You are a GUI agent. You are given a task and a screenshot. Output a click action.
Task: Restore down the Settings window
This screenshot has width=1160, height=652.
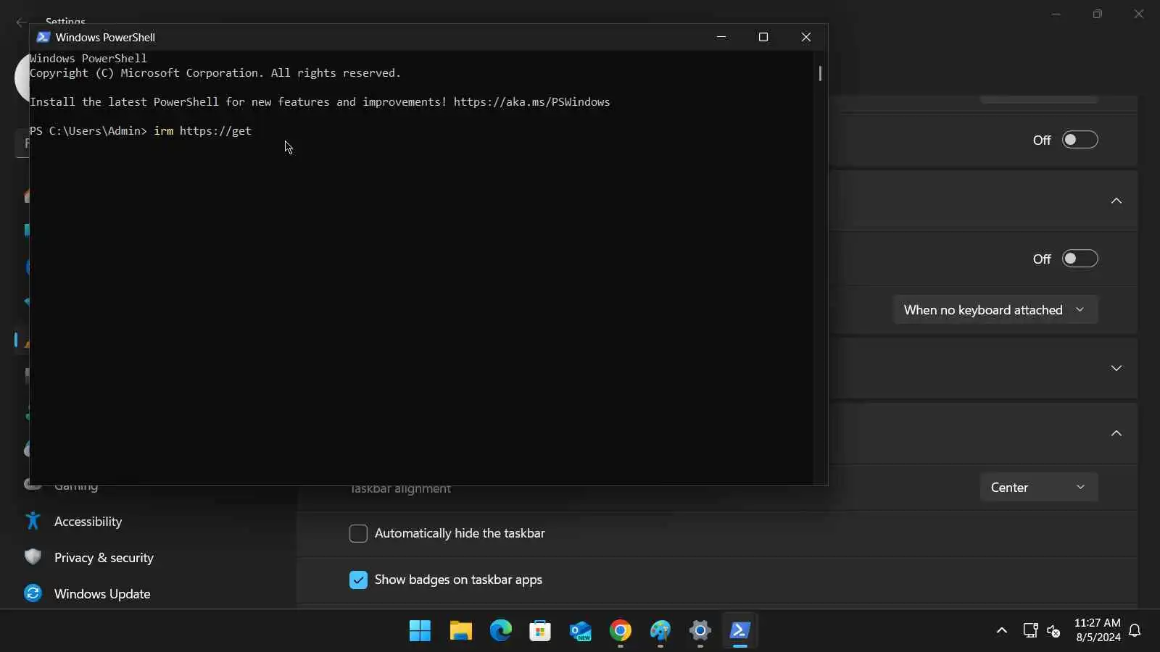pos(1098,14)
